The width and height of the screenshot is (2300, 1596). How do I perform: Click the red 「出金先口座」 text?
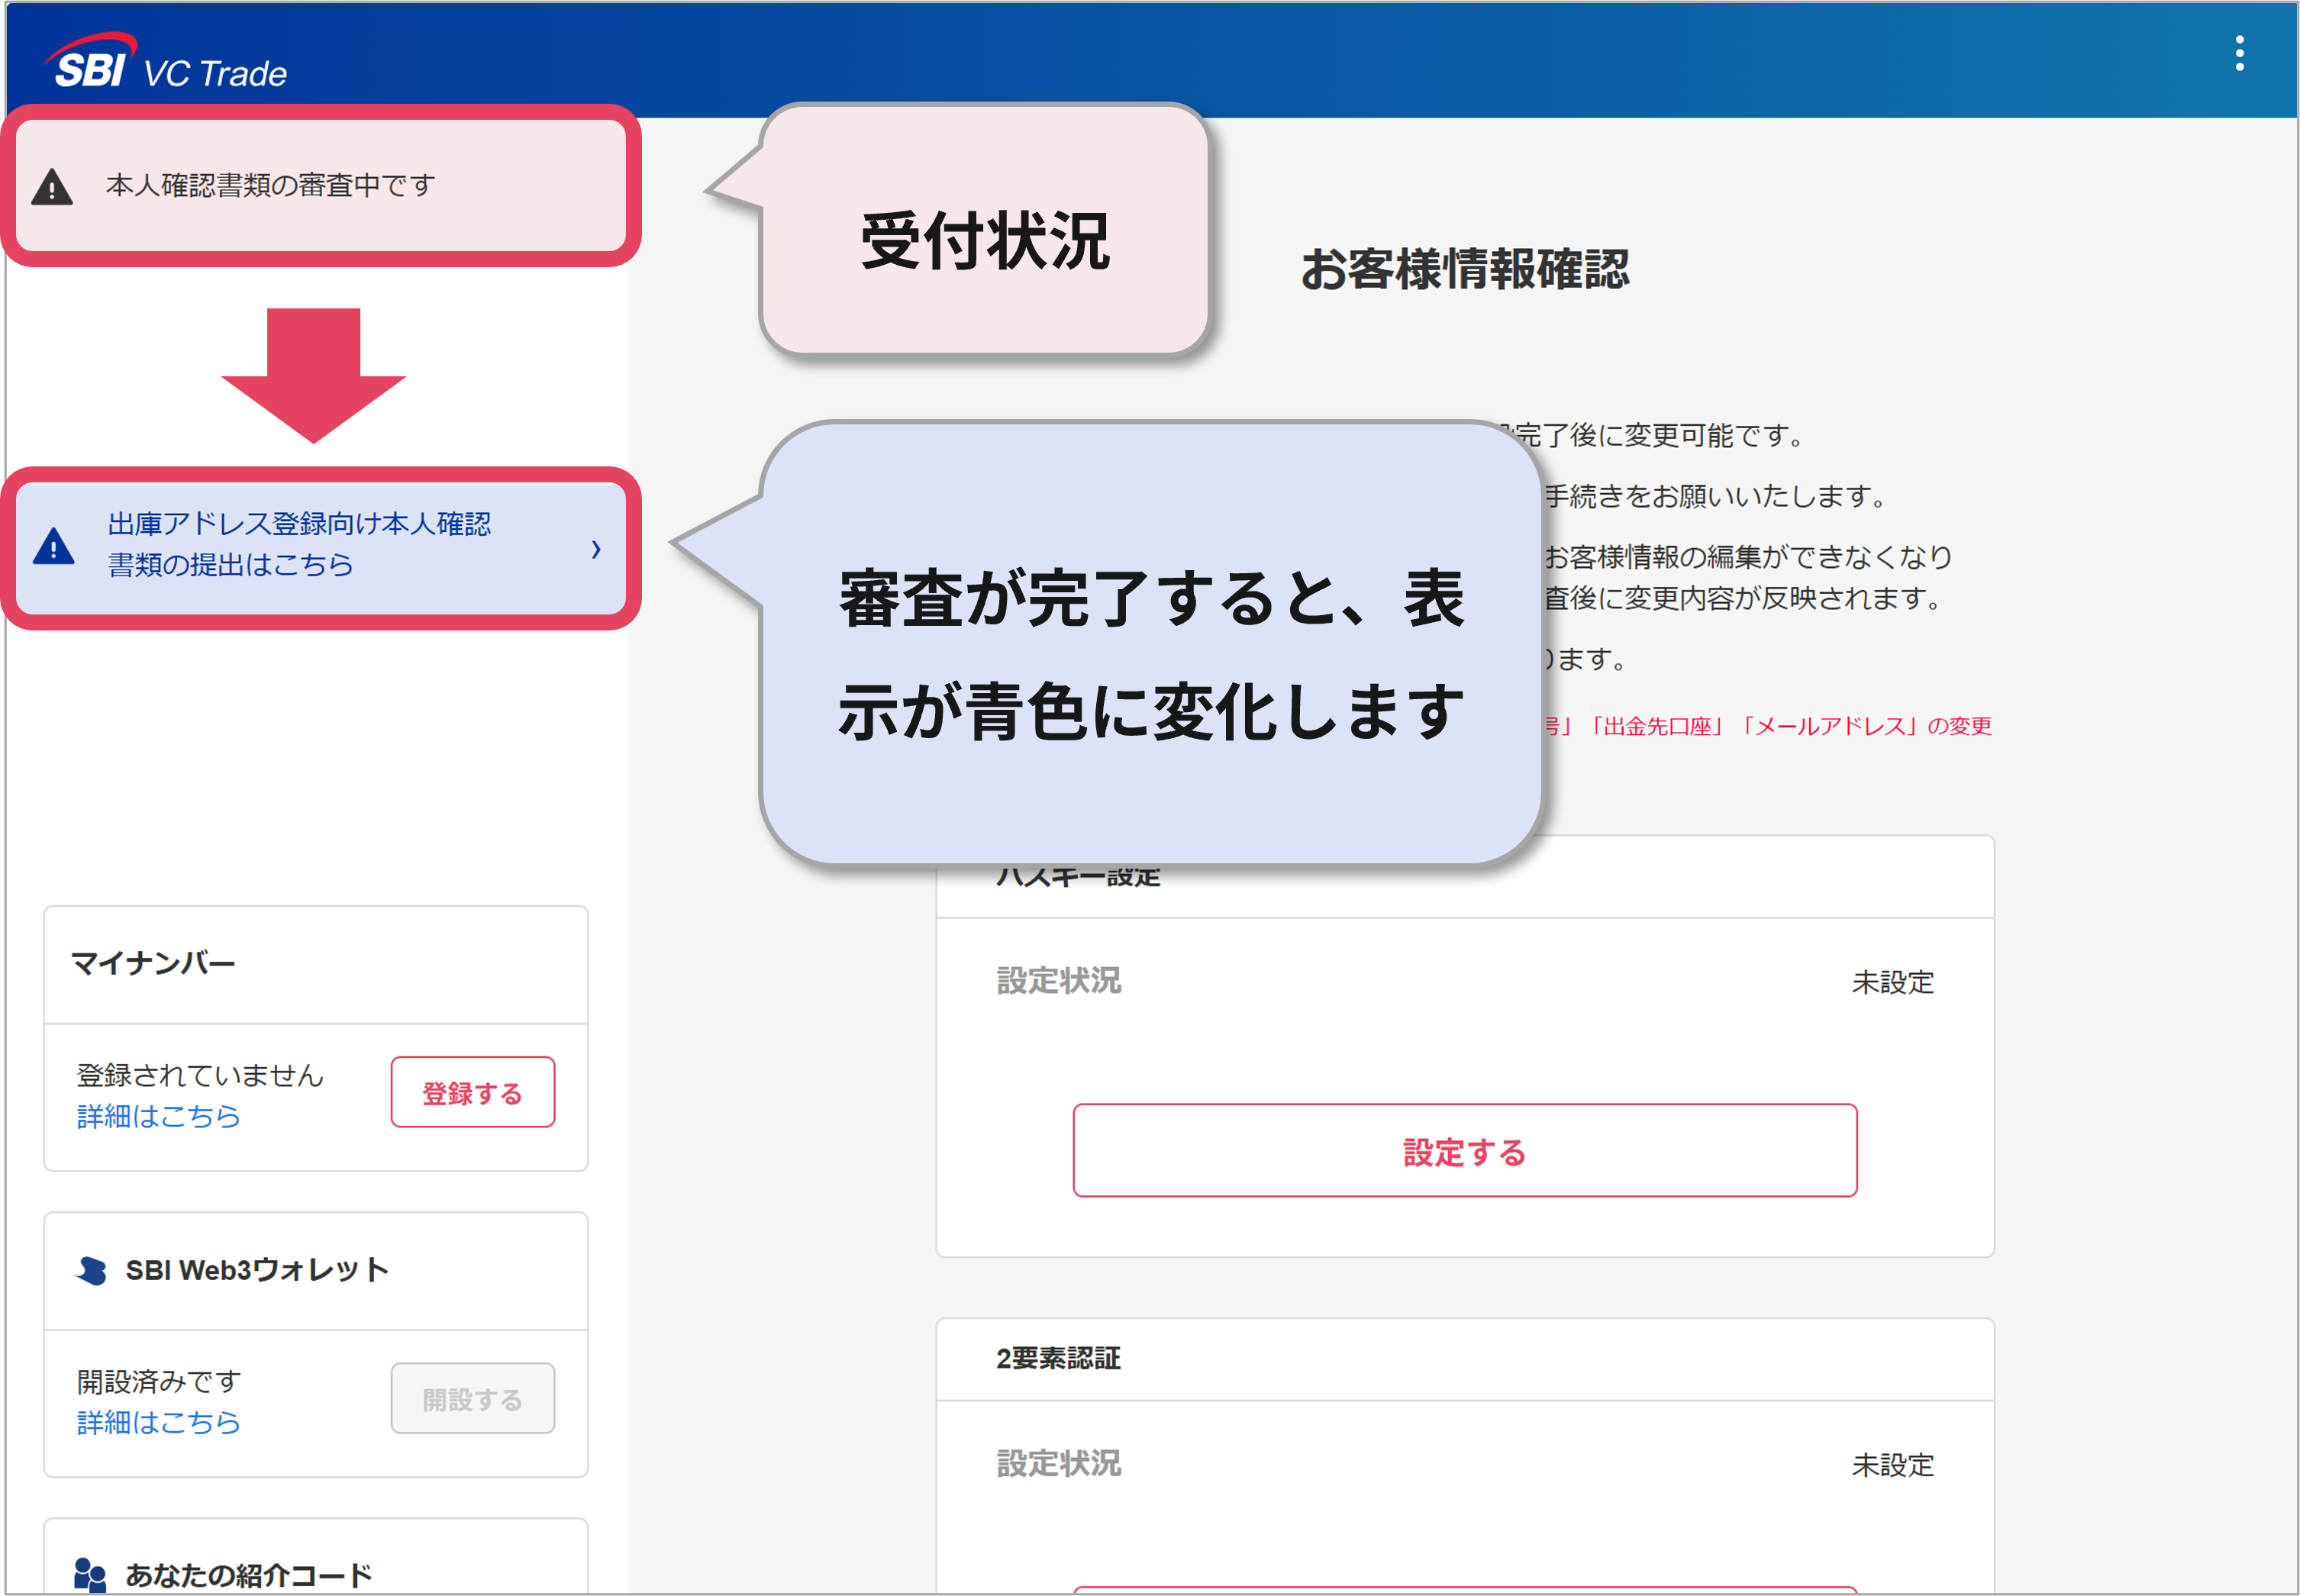(x=1657, y=726)
